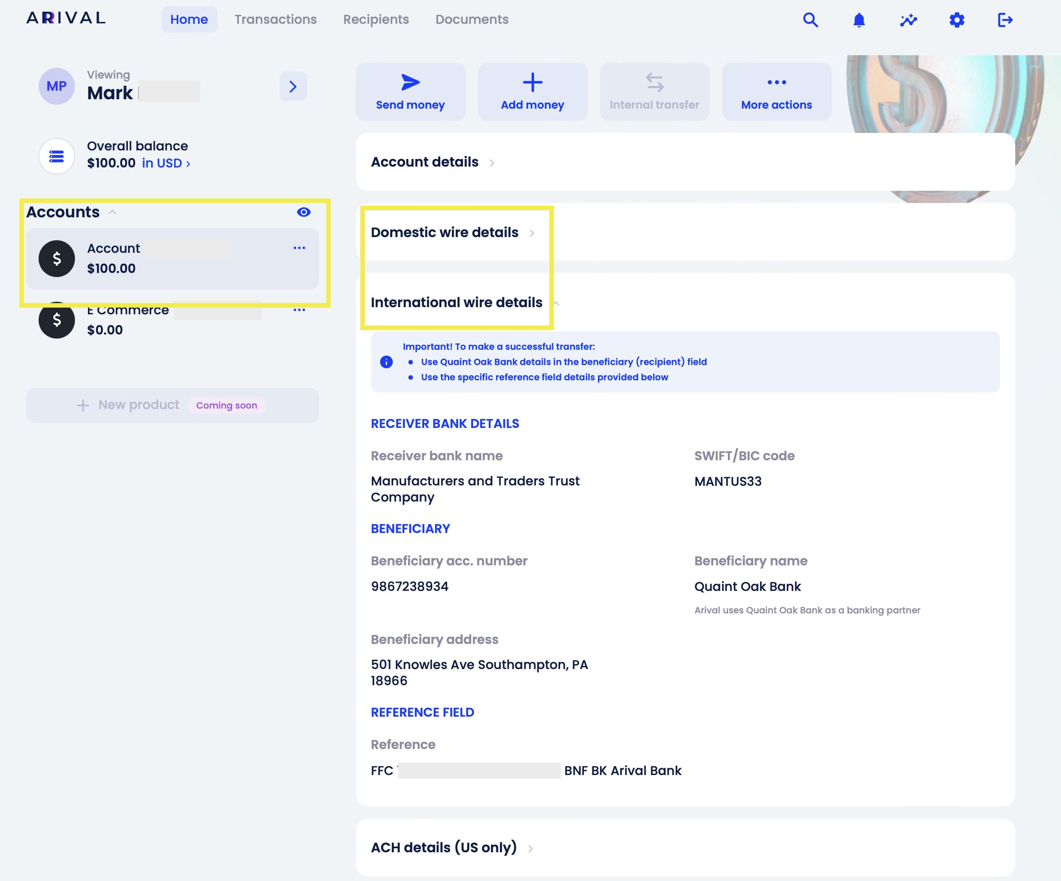Screen dimensions: 1061x881
Task: Open the search icon
Action: [x=811, y=20]
